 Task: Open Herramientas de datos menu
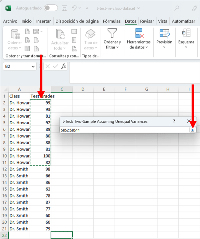coord(139,39)
